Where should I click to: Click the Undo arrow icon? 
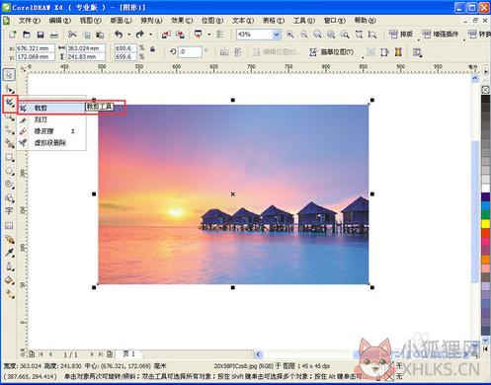(119, 35)
